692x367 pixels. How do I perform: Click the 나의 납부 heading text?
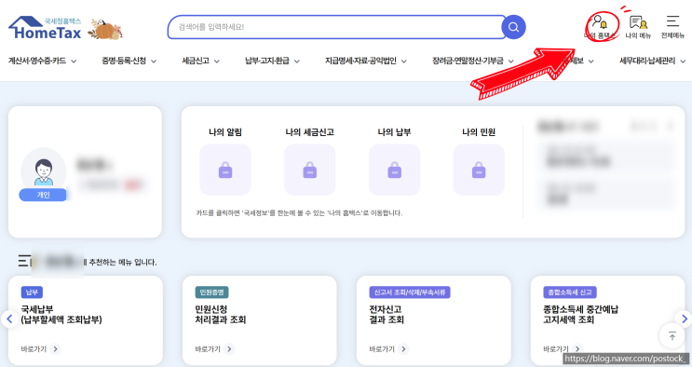[395, 132]
